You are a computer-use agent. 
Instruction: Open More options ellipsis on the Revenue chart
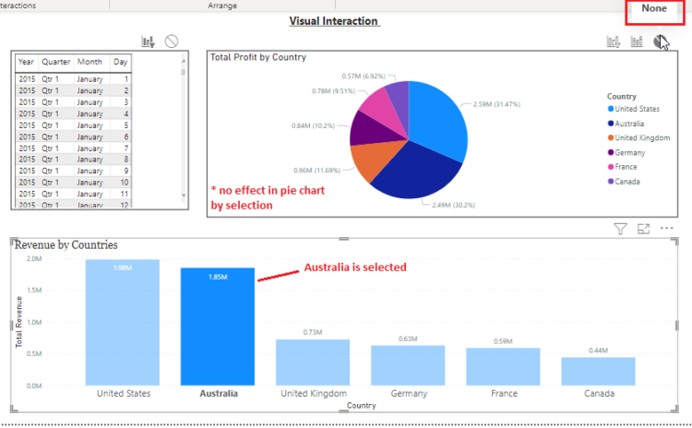pyautogui.click(x=666, y=228)
